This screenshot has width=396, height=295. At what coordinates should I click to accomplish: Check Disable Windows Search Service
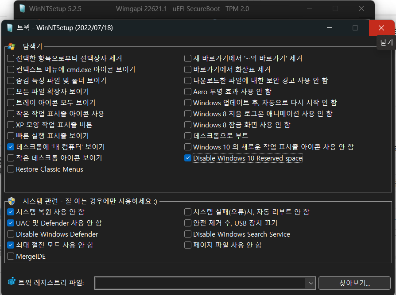tap(188, 234)
